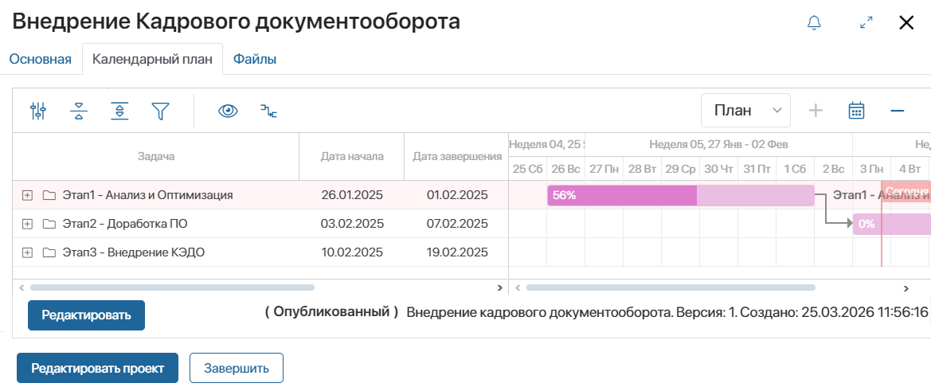Select task Этап1 - Анализ и Оптимизация
The height and width of the screenshot is (391, 931).
coord(148,195)
